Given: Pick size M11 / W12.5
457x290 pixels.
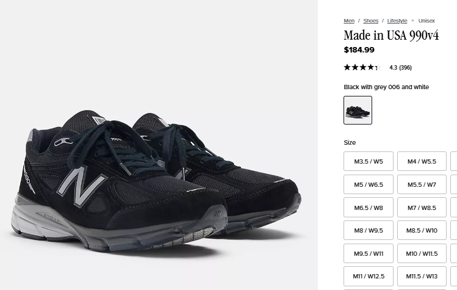Looking at the screenshot, I should pyautogui.click(x=369, y=276).
